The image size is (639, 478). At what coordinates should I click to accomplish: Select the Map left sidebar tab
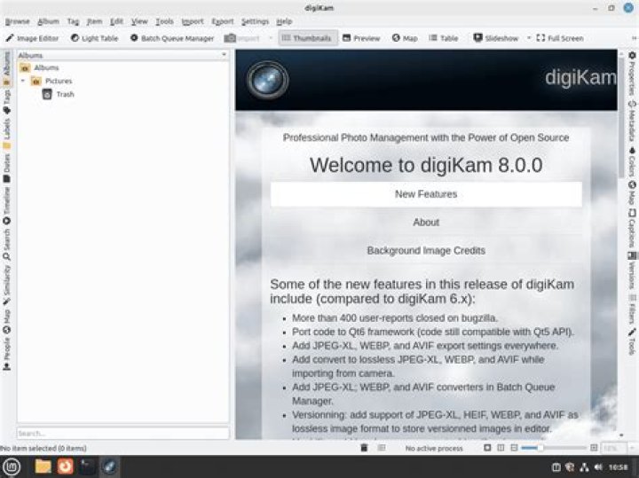[x=6, y=322]
